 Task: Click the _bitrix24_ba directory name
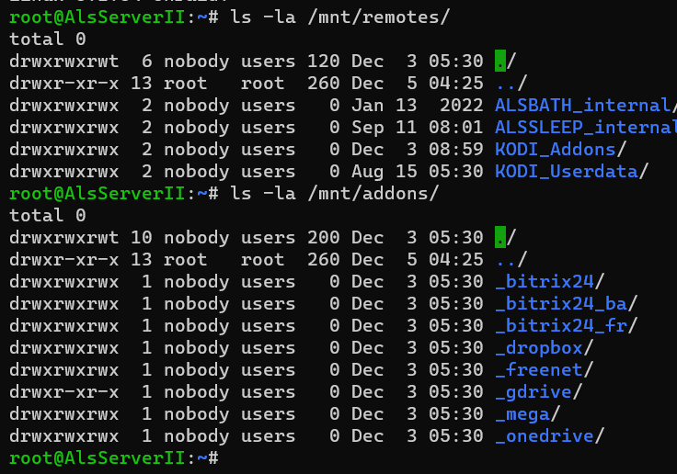[561, 304]
